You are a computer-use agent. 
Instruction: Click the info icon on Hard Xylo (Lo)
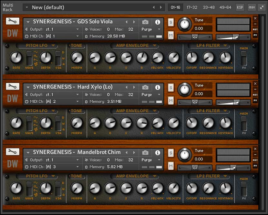[158, 87]
